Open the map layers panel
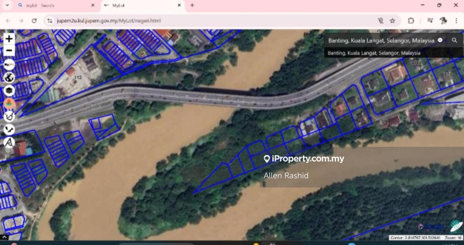 (9, 91)
